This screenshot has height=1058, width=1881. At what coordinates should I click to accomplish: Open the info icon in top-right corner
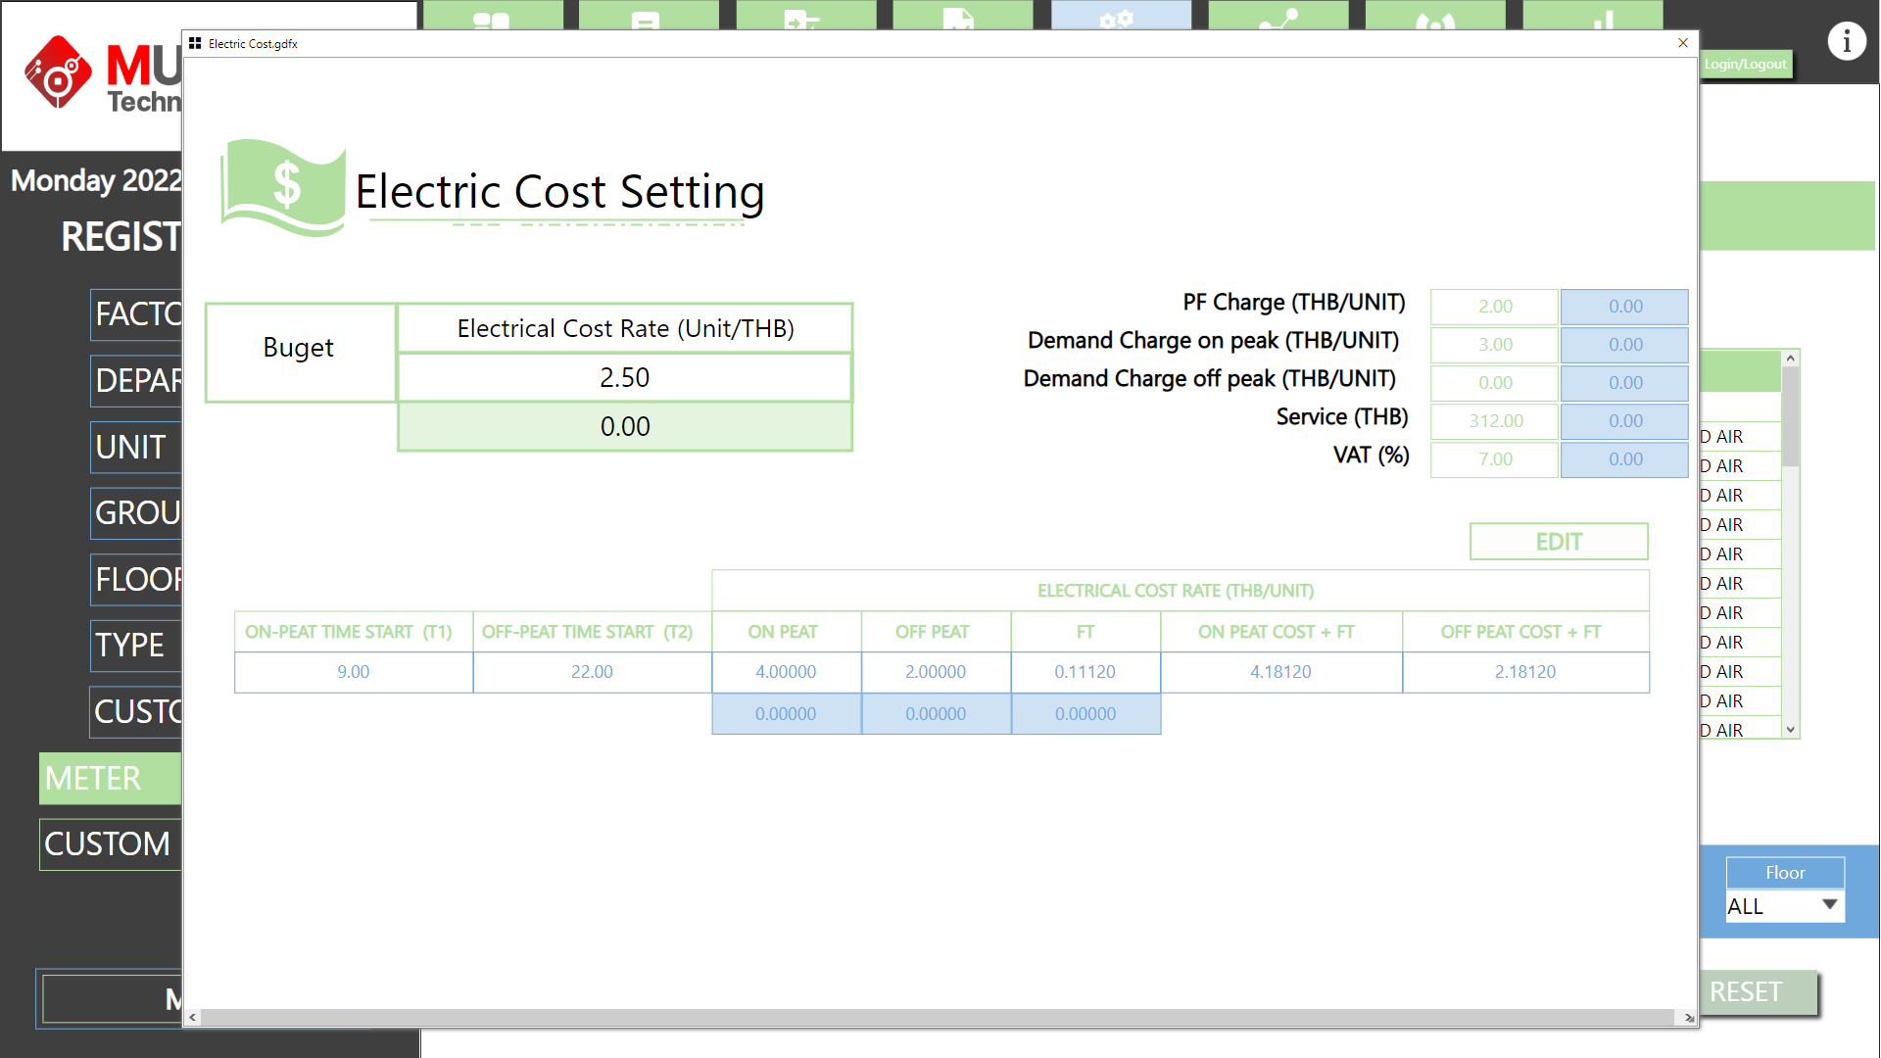(x=1847, y=41)
